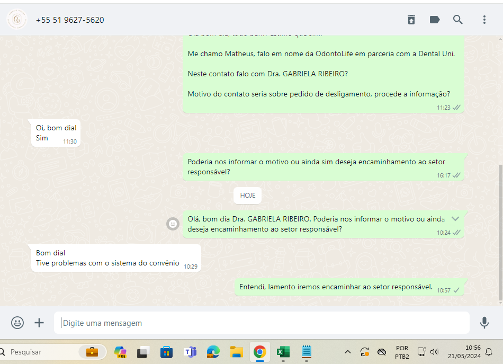React with emoji to the 10:24 message
Screen dimensions: 503x364
173,224
